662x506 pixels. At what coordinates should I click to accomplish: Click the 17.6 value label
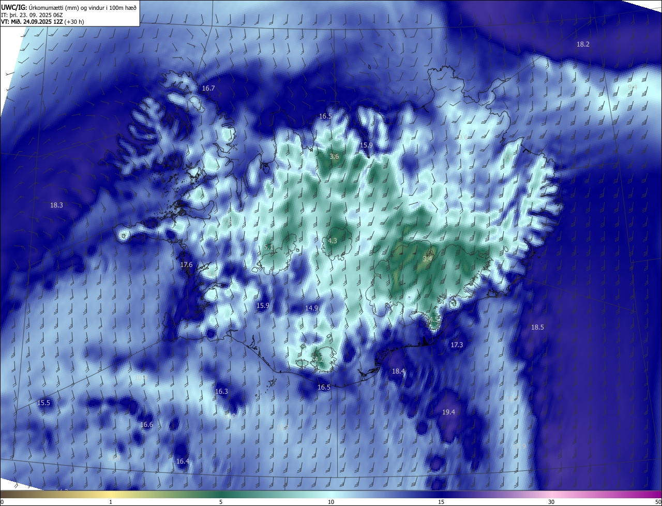point(186,265)
